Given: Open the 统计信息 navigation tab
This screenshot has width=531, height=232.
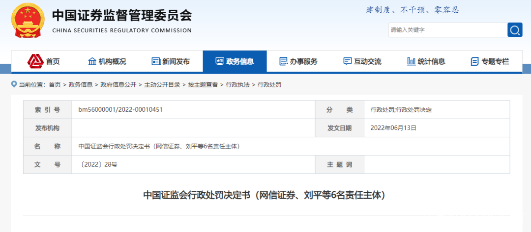Looking at the screenshot, I should pyautogui.click(x=426, y=61).
